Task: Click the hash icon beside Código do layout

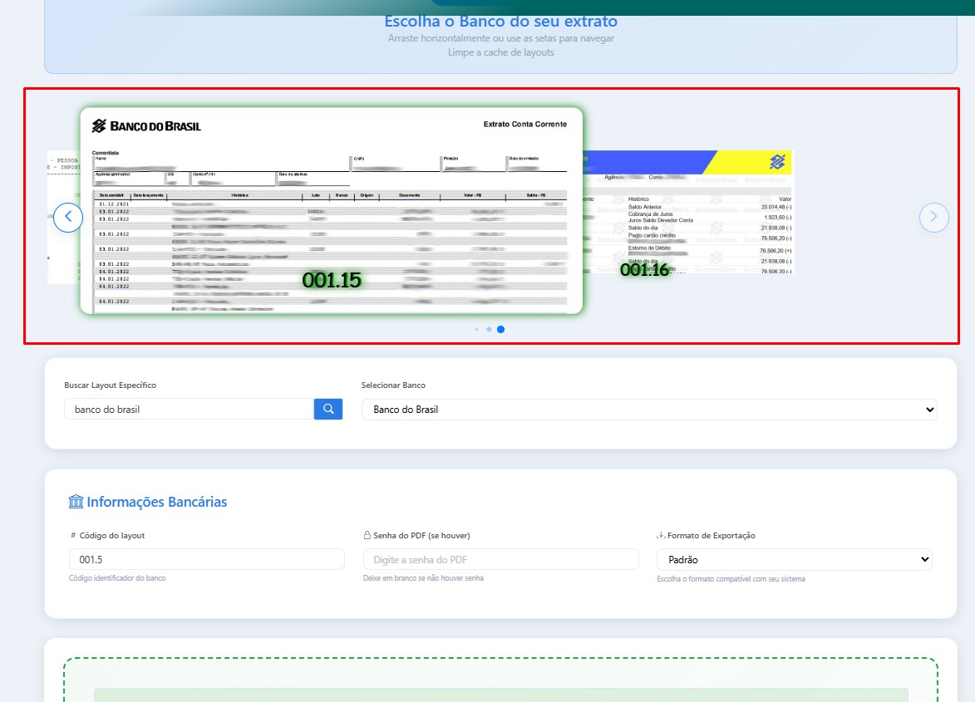Action: 73,535
